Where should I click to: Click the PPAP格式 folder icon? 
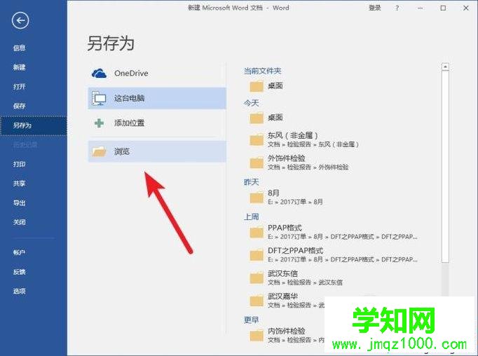click(x=257, y=233)
